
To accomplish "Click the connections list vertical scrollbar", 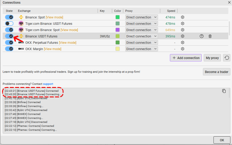I will coord(229,28).
